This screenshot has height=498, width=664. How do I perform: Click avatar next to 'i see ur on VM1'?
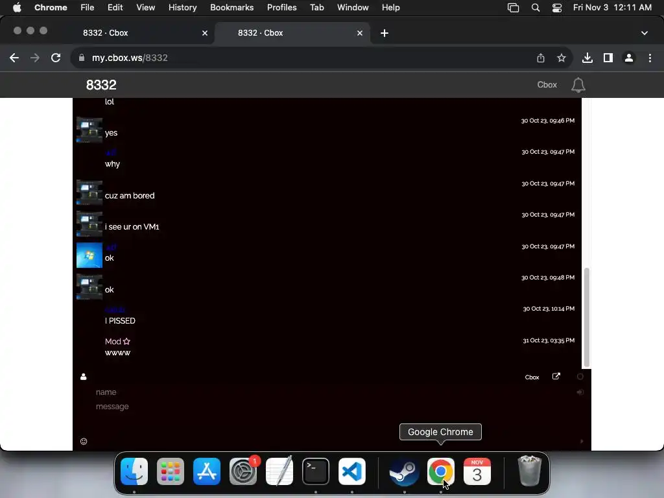[x=89, y=224]
